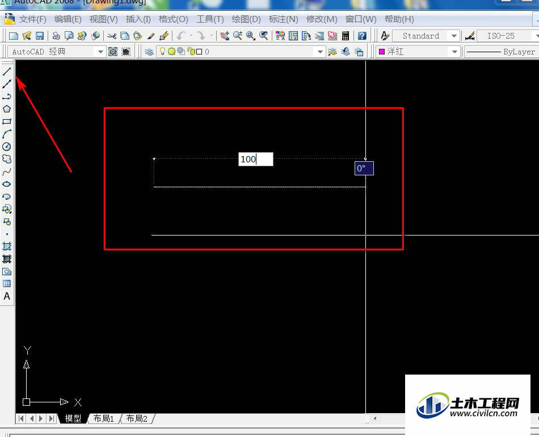Open DesignCenter icon

tap(293, 36)
